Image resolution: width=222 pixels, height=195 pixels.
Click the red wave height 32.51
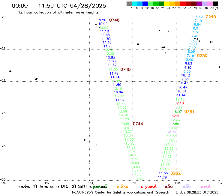(176, 116)
